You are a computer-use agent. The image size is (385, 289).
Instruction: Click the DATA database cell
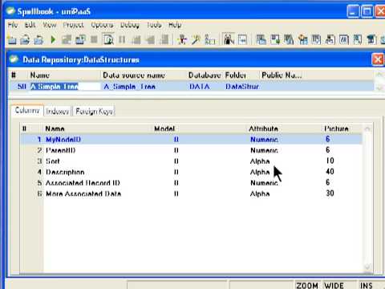199,87
